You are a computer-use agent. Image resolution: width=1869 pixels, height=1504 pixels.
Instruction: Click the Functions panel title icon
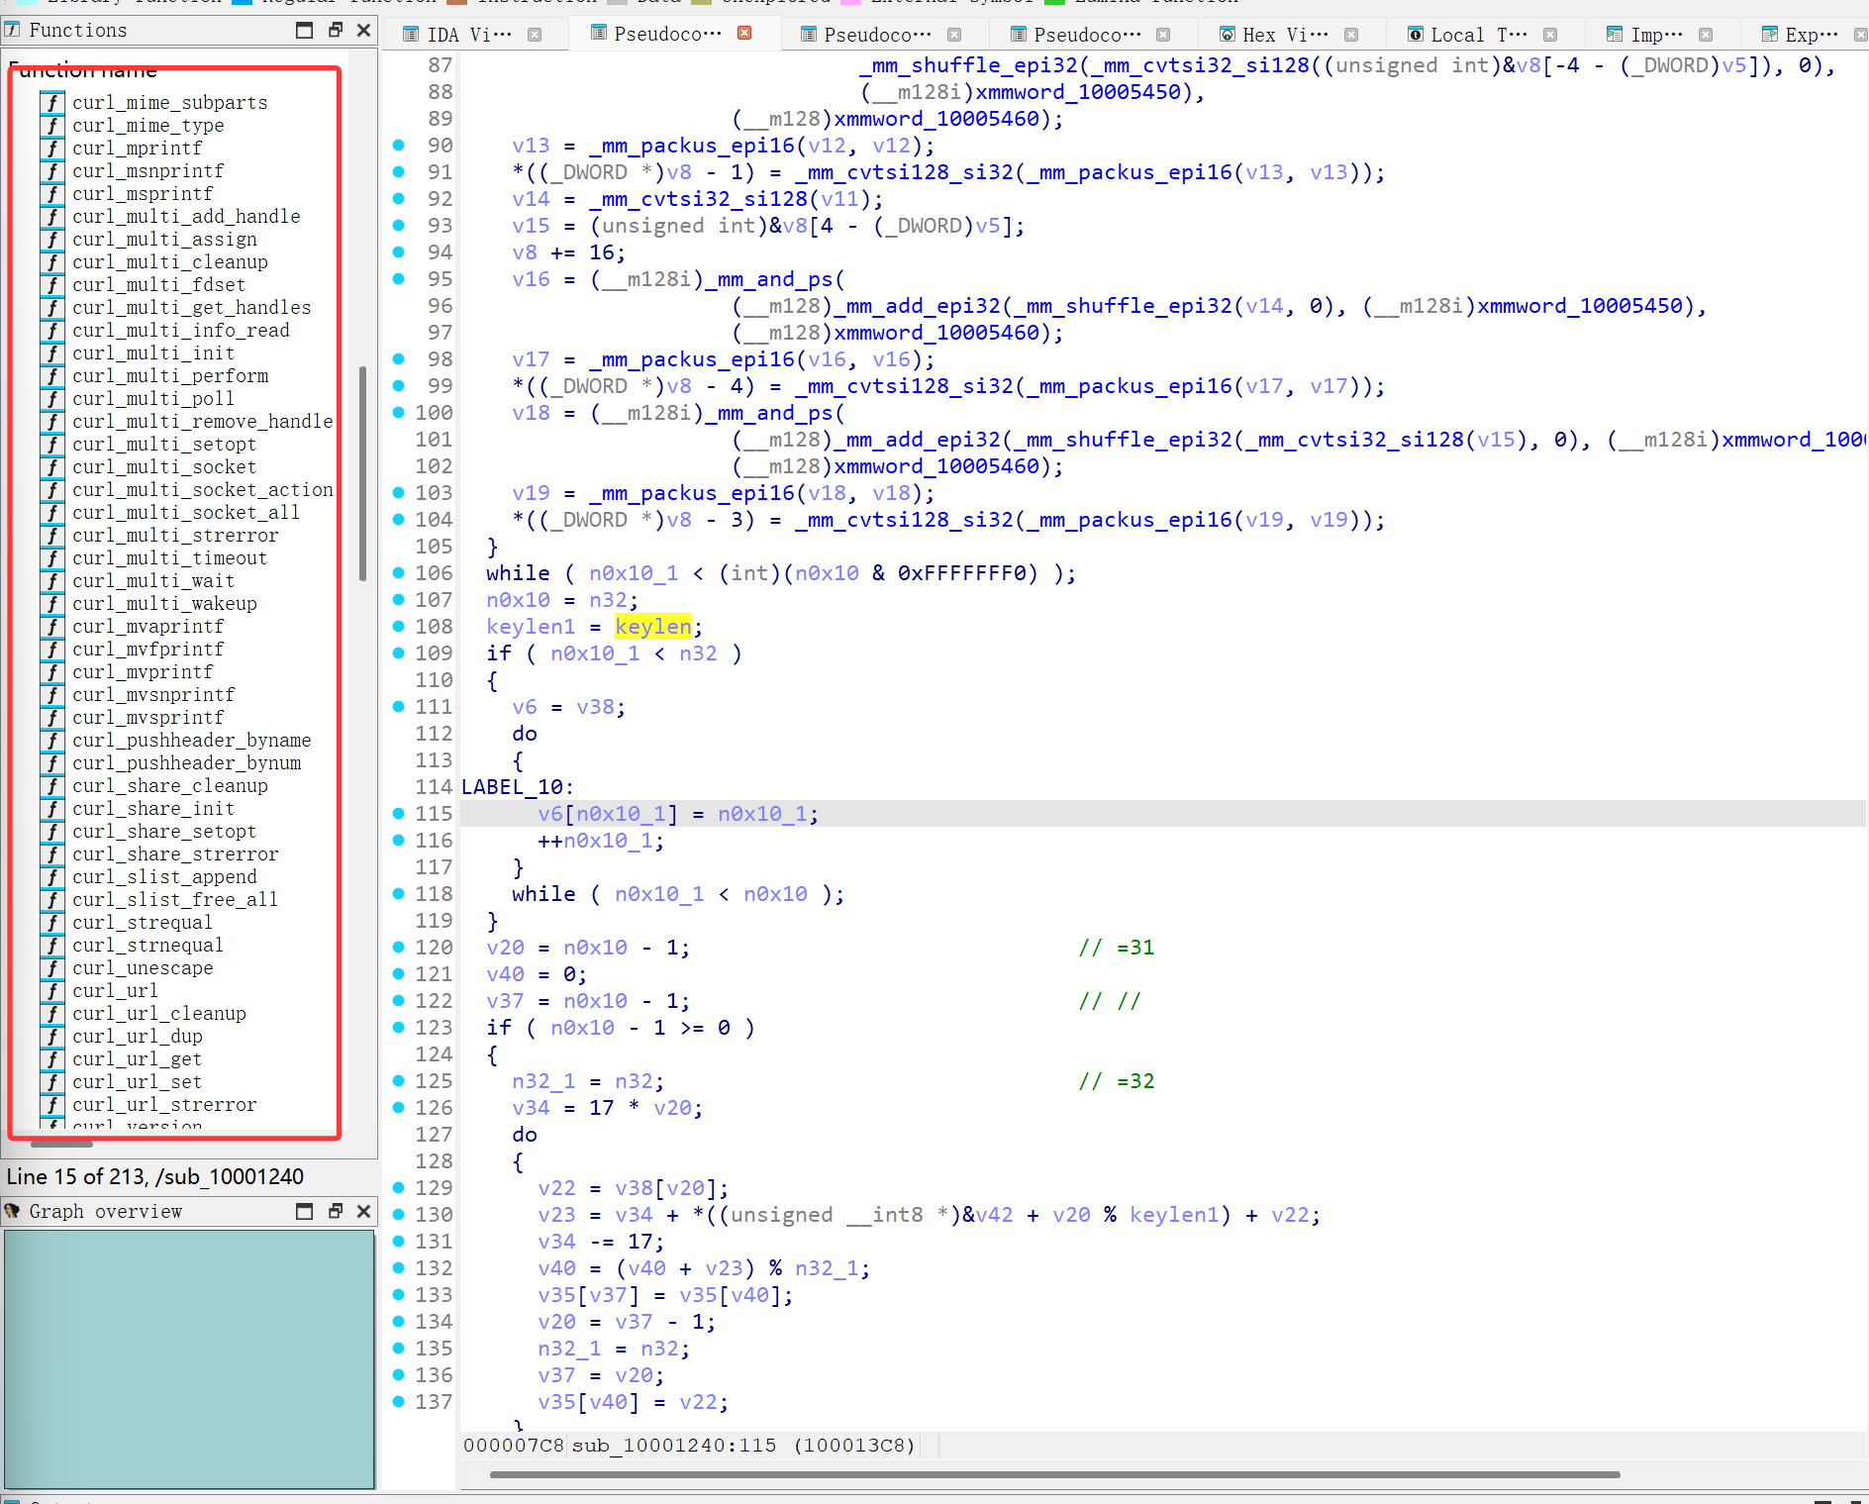(13, 30)
